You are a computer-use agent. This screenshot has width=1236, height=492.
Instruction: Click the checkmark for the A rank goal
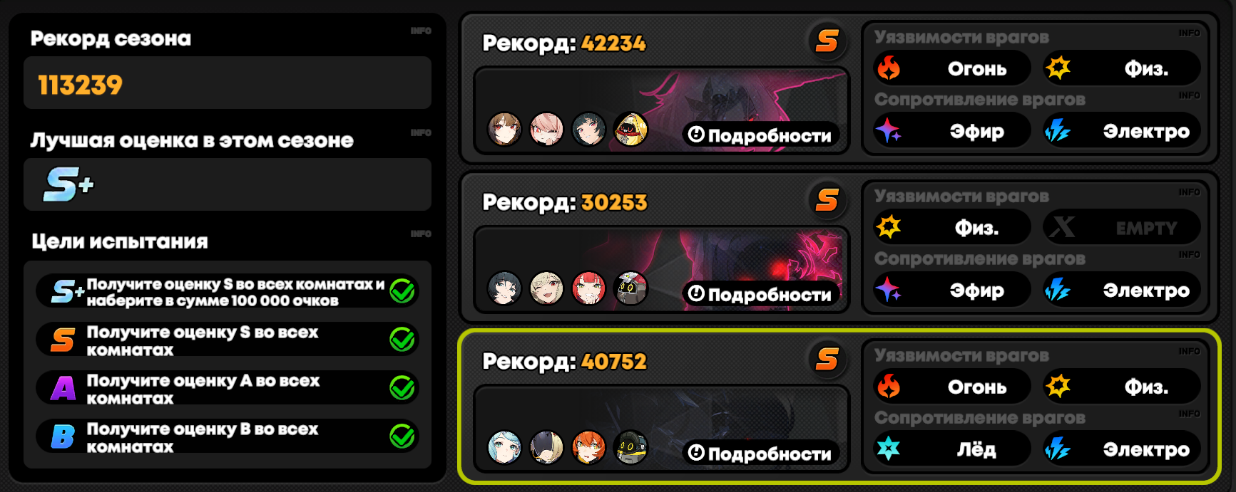402,388
